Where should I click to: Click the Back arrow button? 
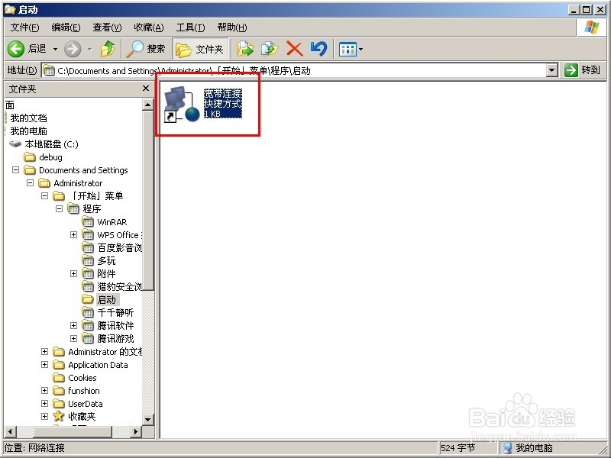coord(16,49)
